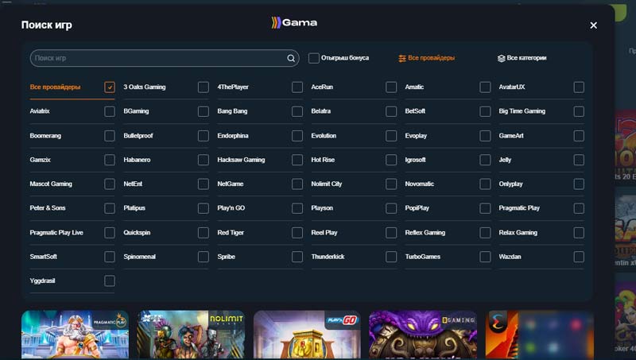
Task: Select the Yggdrasil provider checkbox
Action: click(x=110, y=281)
